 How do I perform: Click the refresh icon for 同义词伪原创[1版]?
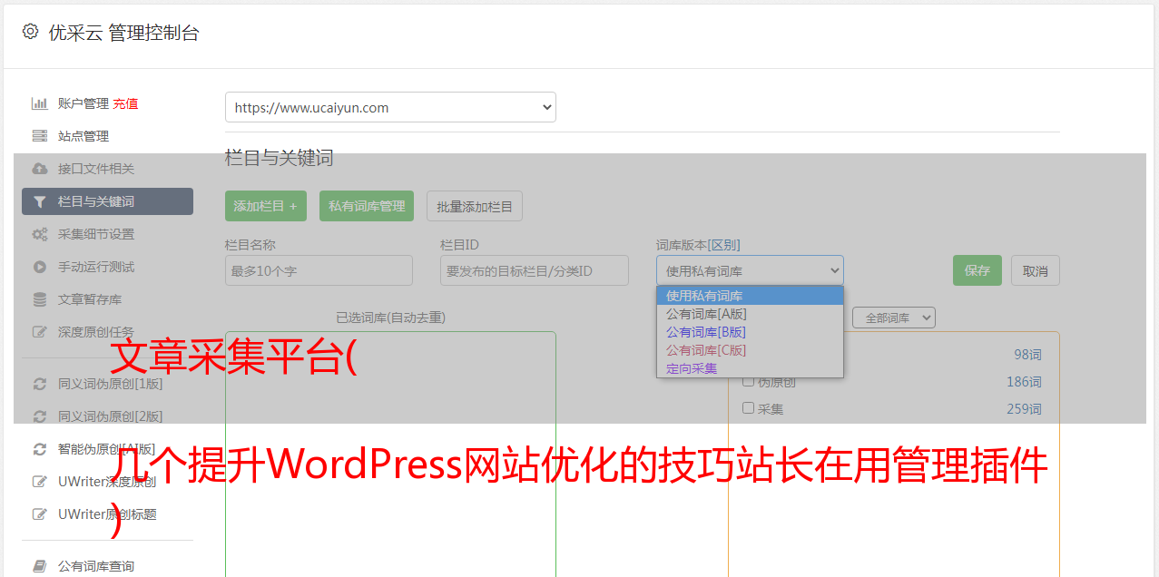coord(39,384)
